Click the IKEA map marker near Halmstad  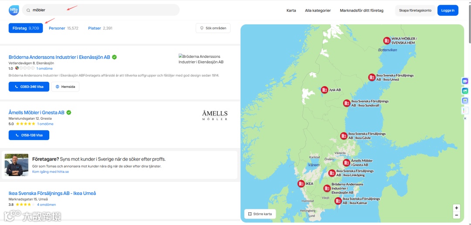pyautogui.click(x=301, y=184)
